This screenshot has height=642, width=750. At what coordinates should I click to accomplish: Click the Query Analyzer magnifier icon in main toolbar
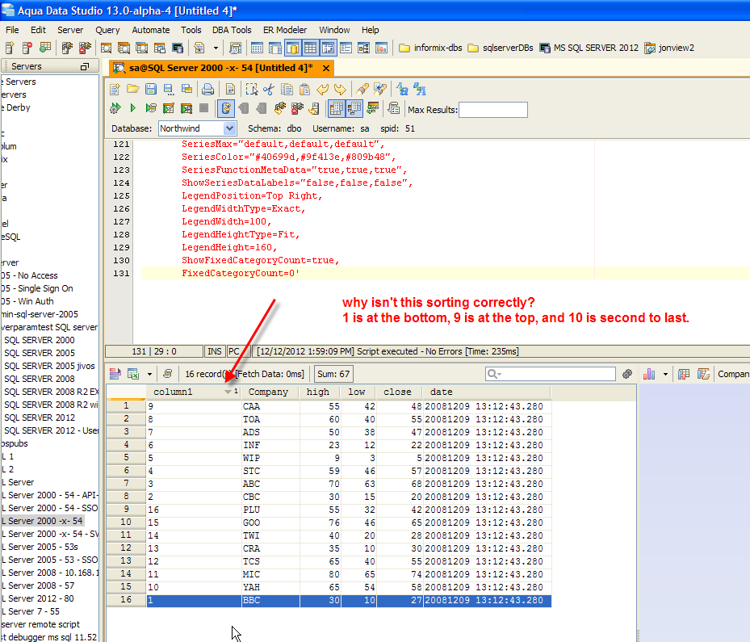(106, 48)
